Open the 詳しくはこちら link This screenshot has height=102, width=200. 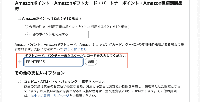point(75,49)
